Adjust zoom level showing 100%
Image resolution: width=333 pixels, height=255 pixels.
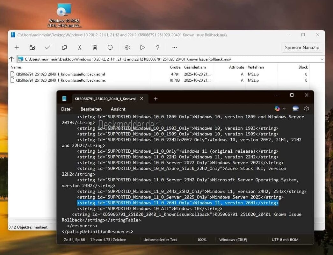(202, 239)
